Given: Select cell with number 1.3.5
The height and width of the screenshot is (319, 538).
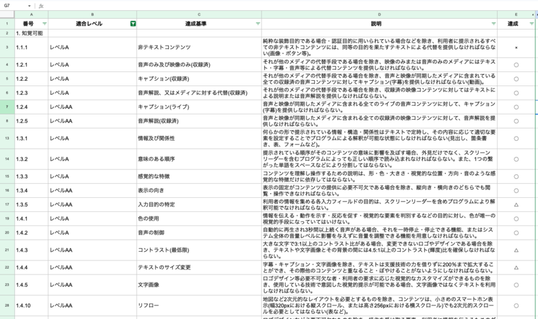Looking at the screenshot, I should pyautogui.click(x=31, y=205).
